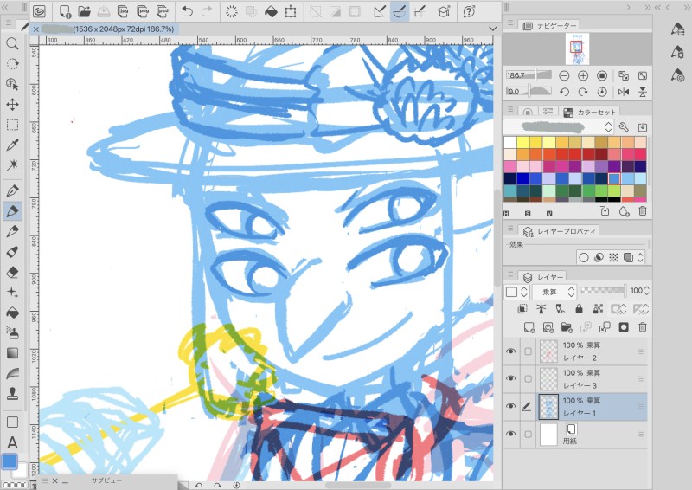The height and width of the screenshot is (490, 692).
Task: Open the color set name dropdown
Action: click(x=558, y=127)
